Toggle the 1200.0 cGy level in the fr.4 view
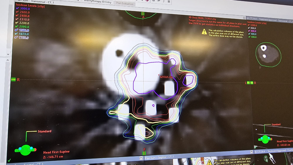 click(249, 25)
